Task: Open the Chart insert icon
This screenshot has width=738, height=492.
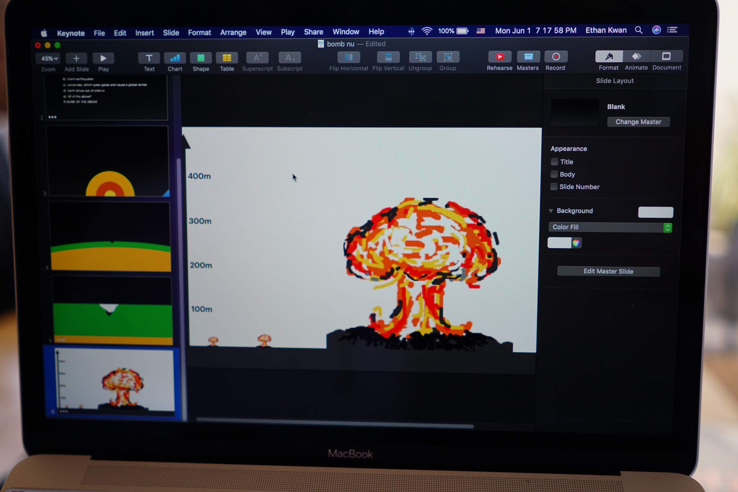Action: click(x=175, y=58)
